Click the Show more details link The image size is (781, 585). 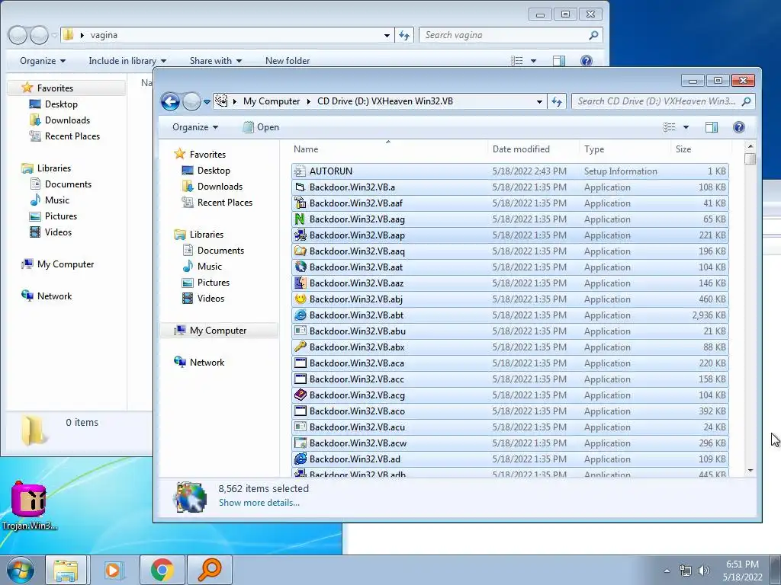pos(259,503)
